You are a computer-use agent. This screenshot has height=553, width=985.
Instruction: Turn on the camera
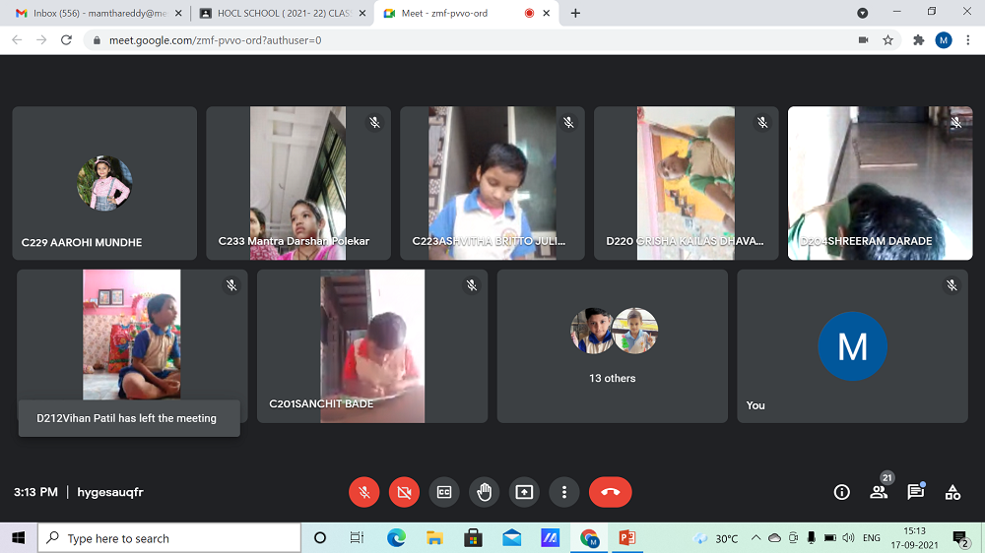(404, 492)
